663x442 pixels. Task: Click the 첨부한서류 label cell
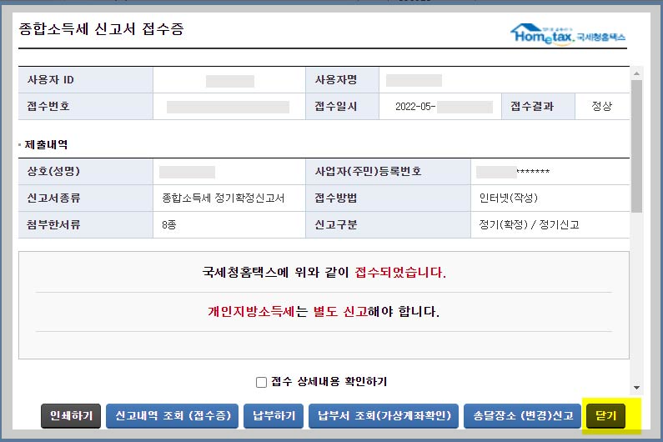(x=85, y=224)
